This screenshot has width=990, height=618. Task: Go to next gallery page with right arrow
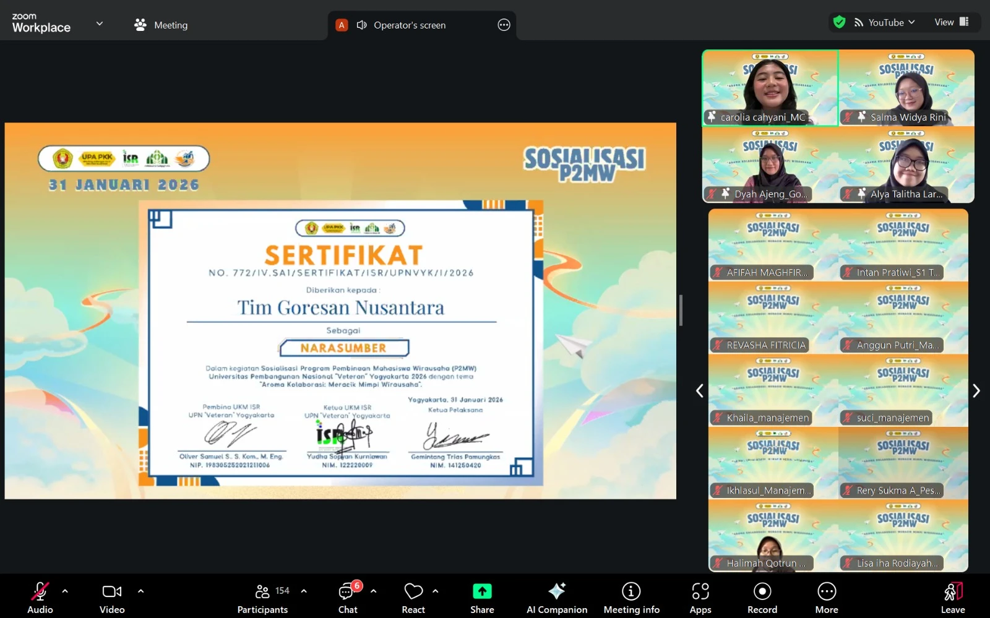pos(976,390)
